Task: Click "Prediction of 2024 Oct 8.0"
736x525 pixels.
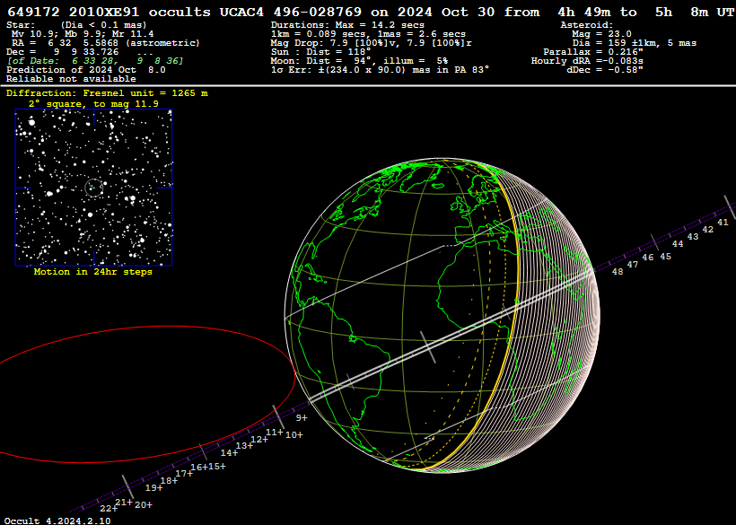Action: (x=86, y=69)
